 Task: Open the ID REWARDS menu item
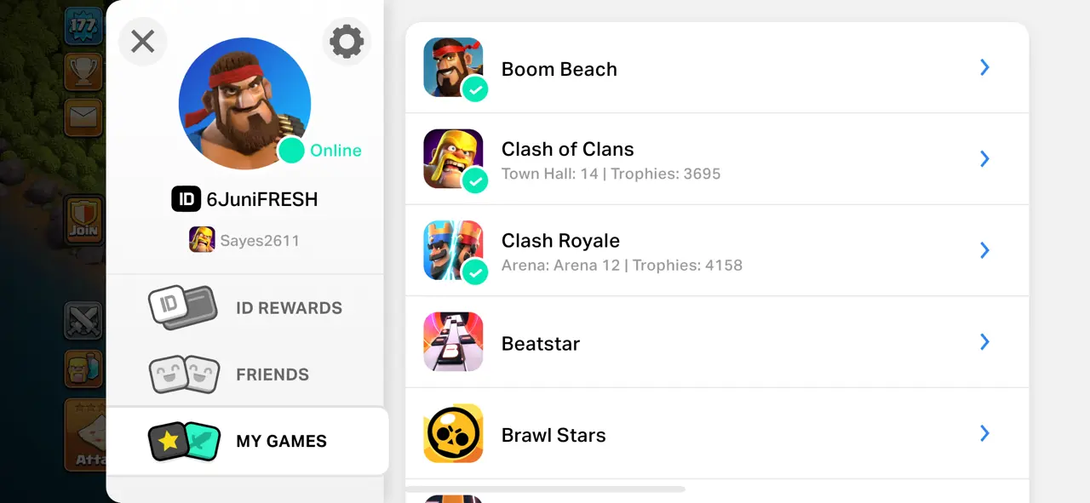point(245,307)
